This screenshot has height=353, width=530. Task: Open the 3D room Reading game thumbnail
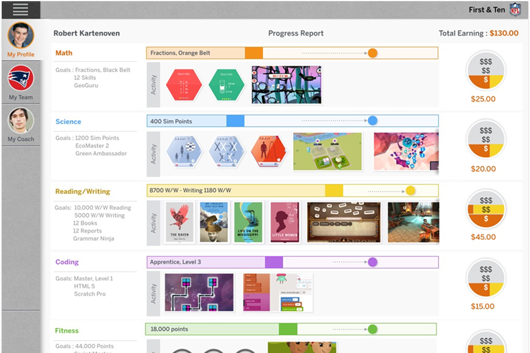pyautogui.click(x=413, y=222)
